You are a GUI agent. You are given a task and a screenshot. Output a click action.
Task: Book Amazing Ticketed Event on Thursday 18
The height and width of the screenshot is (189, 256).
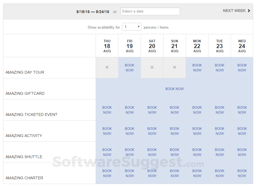coord(107,110)
